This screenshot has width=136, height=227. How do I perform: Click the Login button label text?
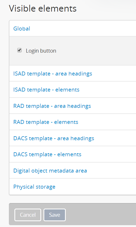pyautogui.click(x=41, y=51)
